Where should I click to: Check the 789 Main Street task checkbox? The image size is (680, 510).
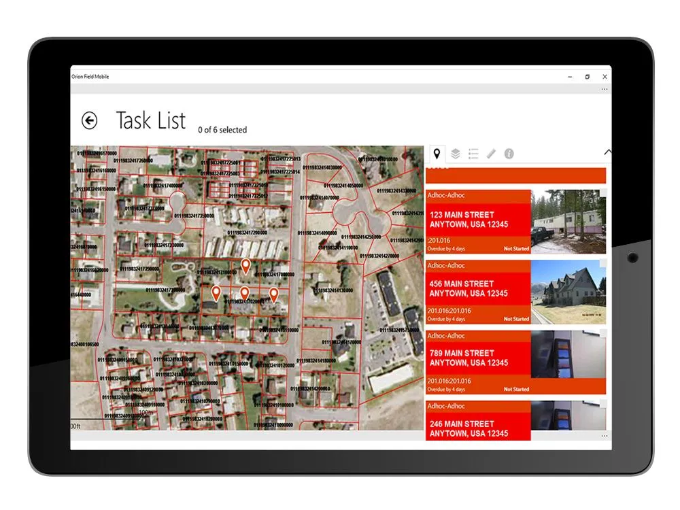602,333
